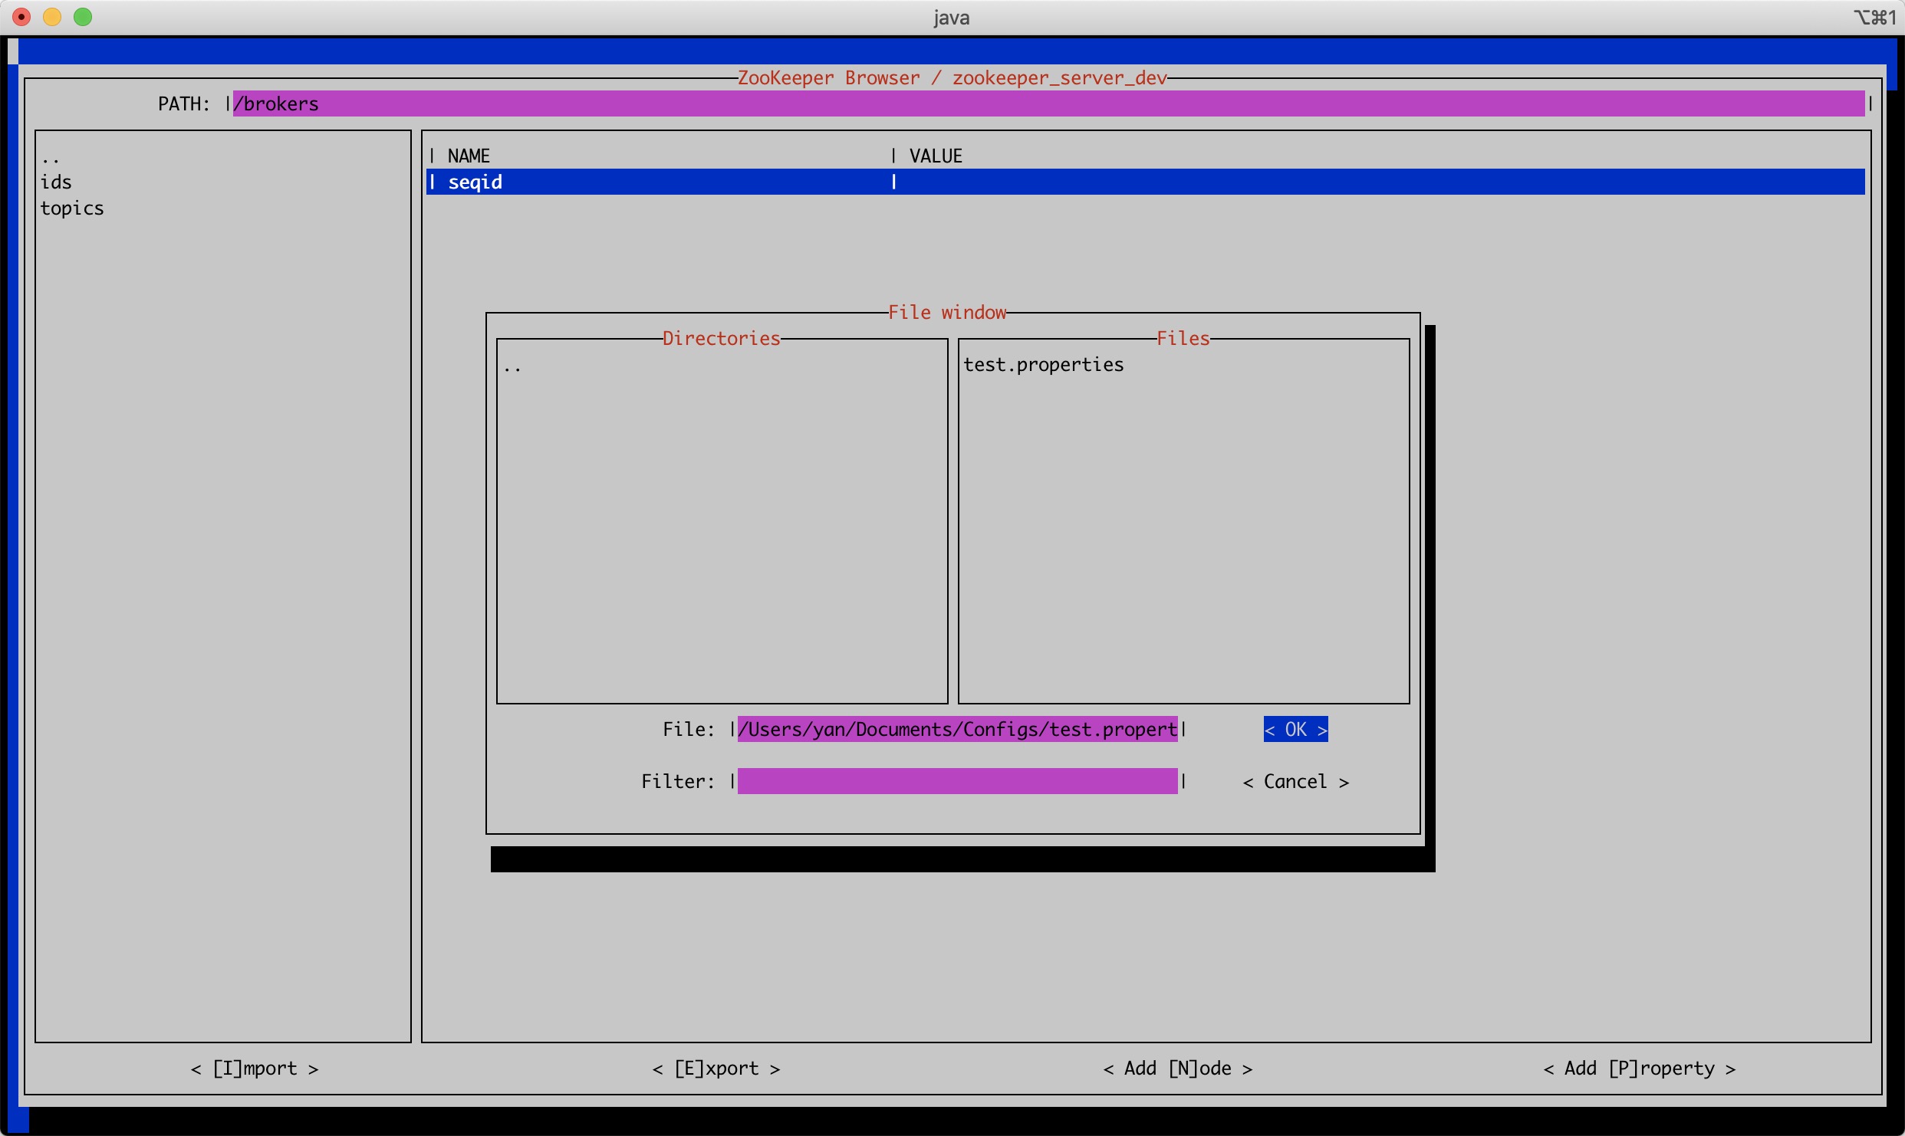Click the green zoom window button

click(x=83, y=17)
